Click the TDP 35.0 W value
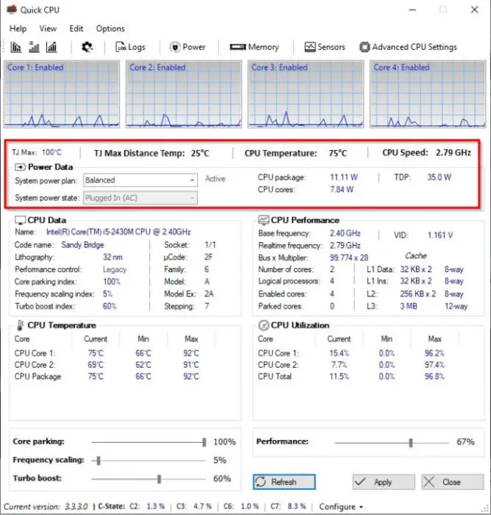 coord(439,177)
